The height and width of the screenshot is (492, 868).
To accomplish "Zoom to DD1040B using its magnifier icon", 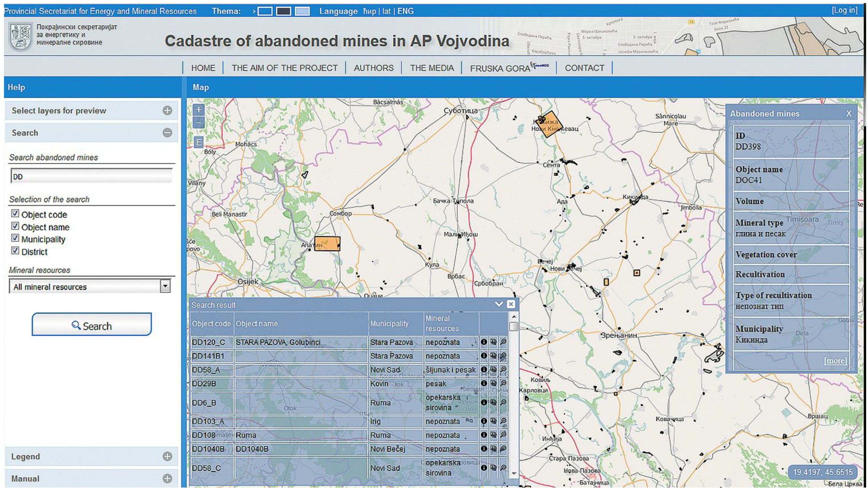I will click(503, 449).
